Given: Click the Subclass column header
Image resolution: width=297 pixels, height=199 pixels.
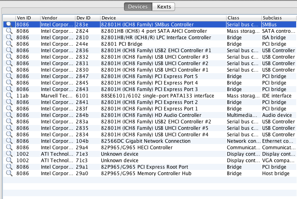Looking at the screenshot, I should 278,18.
